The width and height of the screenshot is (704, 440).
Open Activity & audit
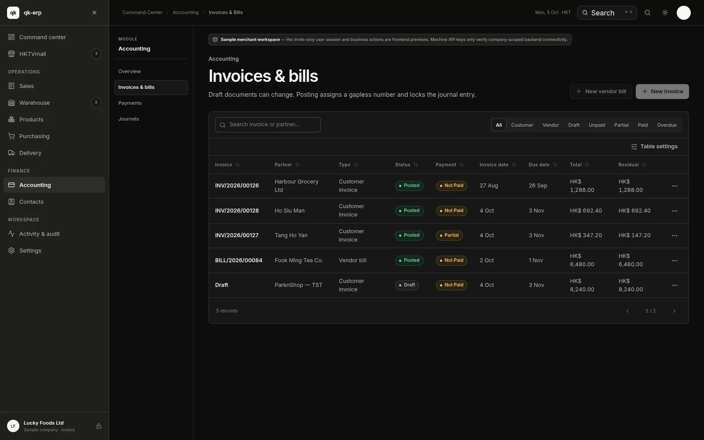pyautogui.click(x=54, y=234)
